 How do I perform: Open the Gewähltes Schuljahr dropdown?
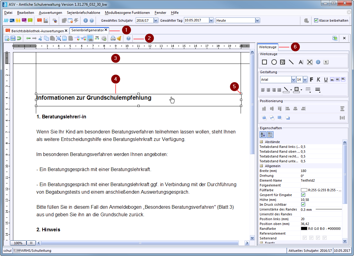[156, 20]
